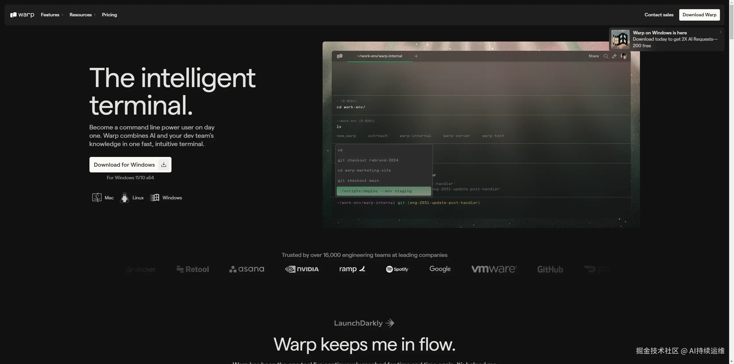
Task: Open the Windows announcement chevron
Action: (x=720, y=32)
